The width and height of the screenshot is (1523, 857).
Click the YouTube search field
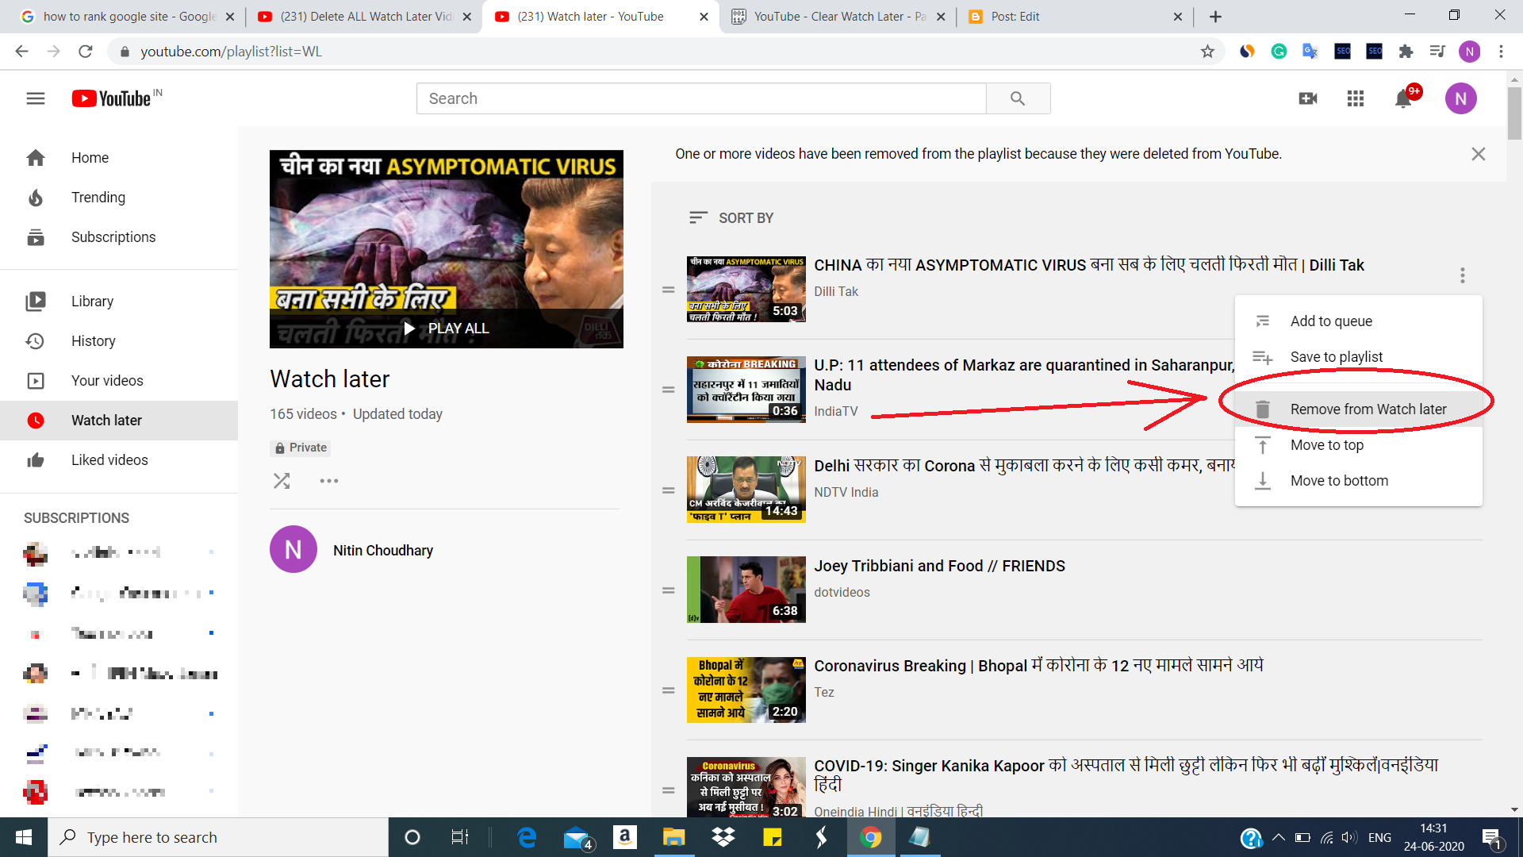[x=701, y=98]
